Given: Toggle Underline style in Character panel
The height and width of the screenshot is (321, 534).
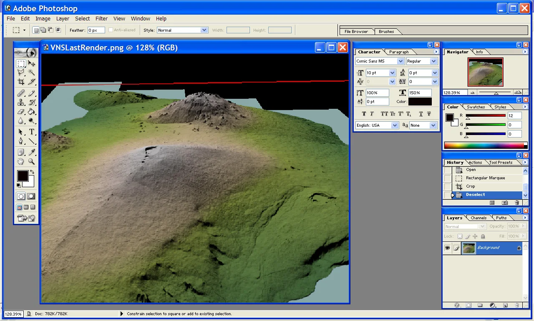Looking at the screenshot, I should click(421, 114).
